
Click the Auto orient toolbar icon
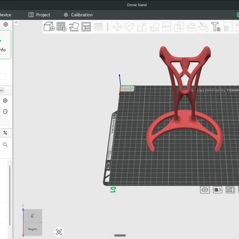click(x=74, y=27)
